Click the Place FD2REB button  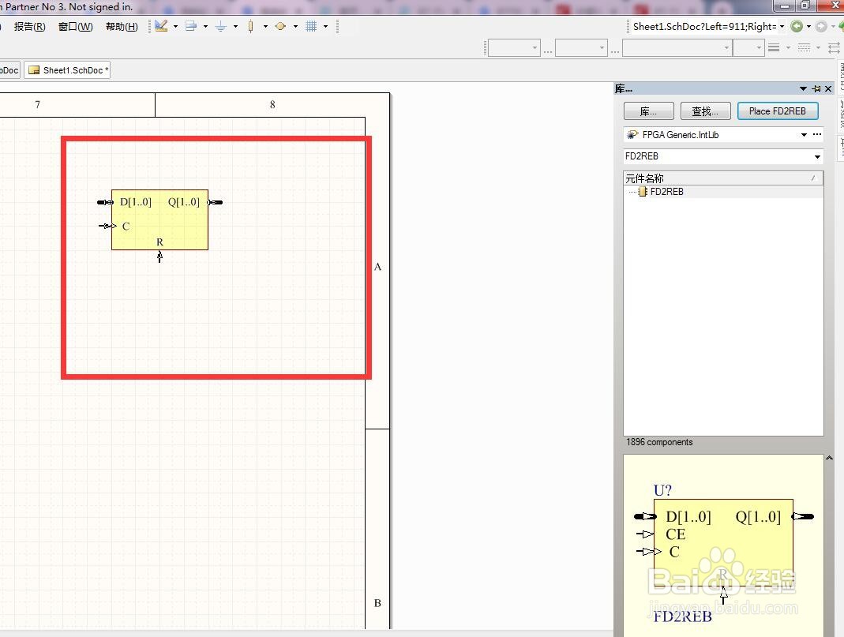point(778,111)
